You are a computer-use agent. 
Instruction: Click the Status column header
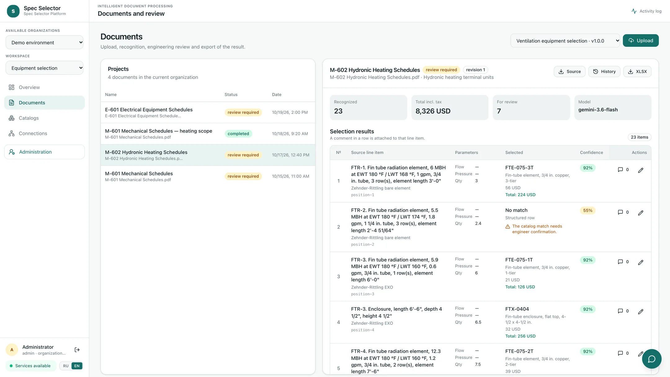231,95
